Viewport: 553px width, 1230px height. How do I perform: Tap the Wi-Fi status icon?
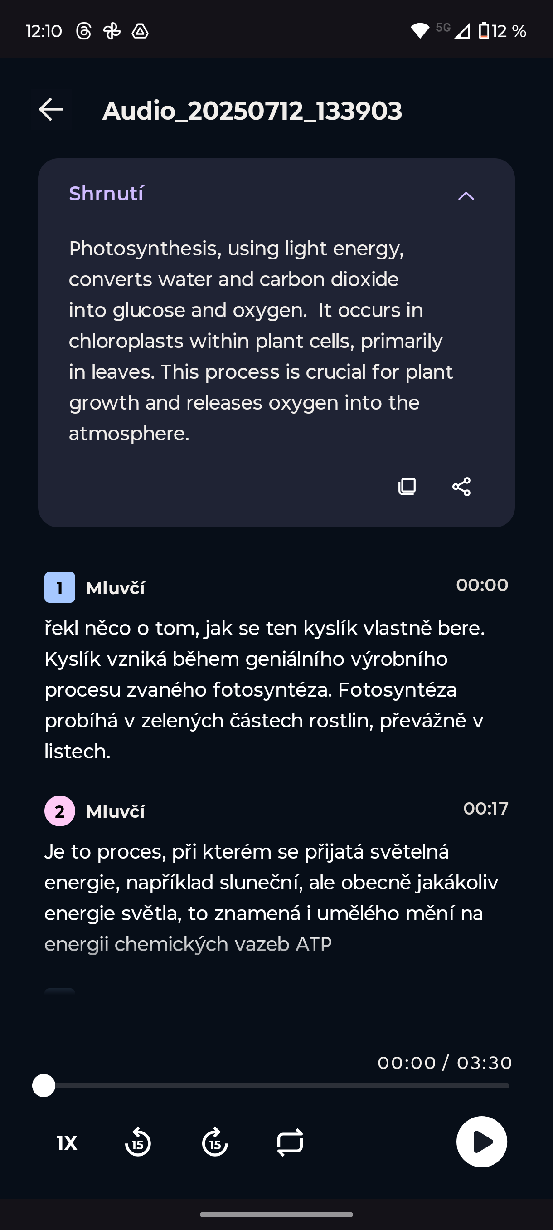coord(420,31)
